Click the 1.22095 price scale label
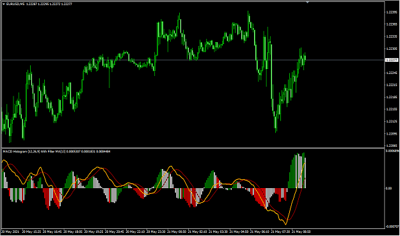400x236 pixels. pyautogui.click(x=392, y=133)
